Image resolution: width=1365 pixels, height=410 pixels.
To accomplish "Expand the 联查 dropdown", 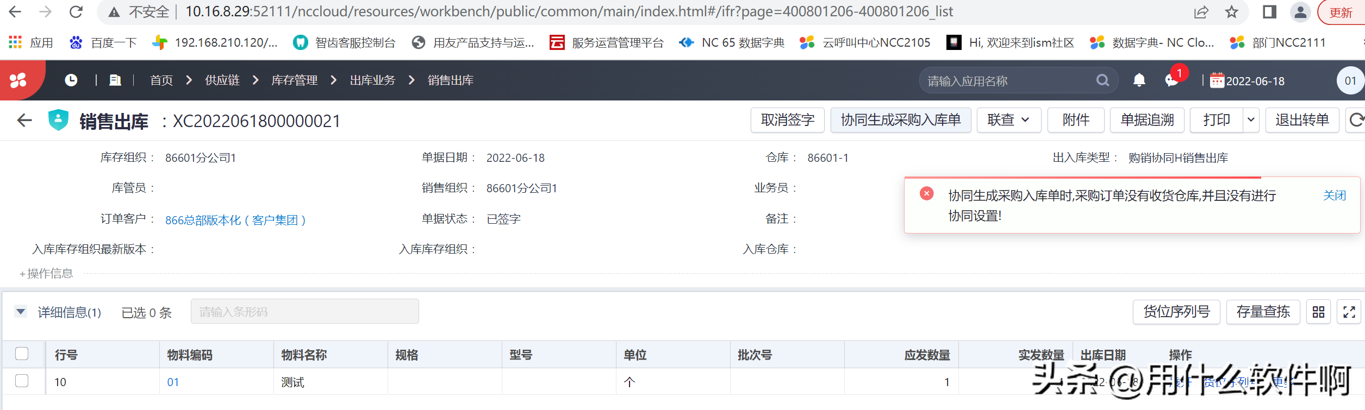I will 1008,120.
